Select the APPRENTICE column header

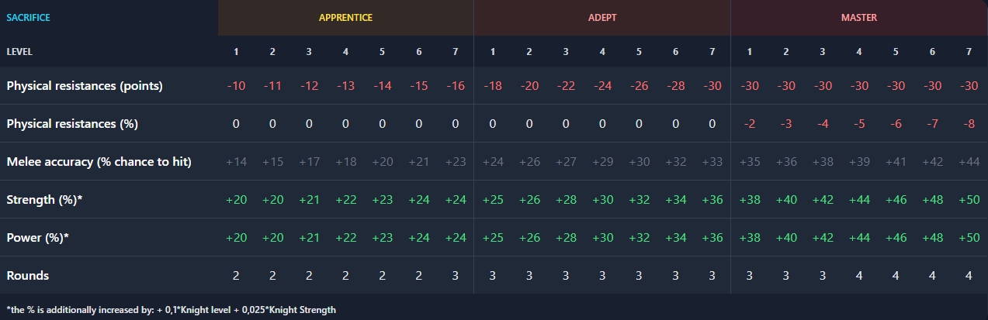pyautogui.click(x=345, y=17)
